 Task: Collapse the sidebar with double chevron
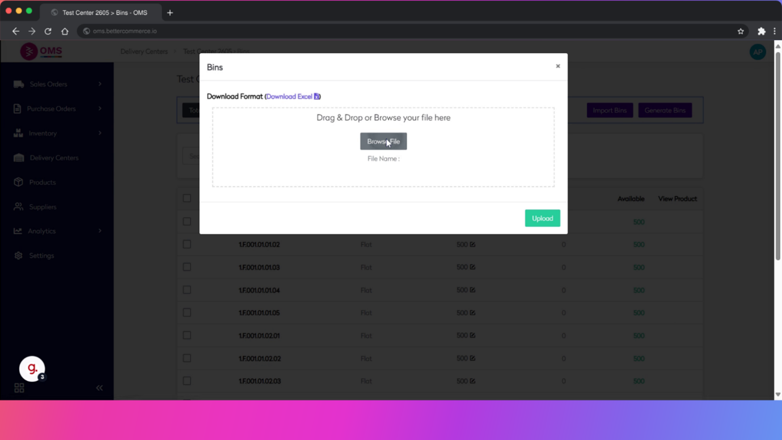pos(99,388)
